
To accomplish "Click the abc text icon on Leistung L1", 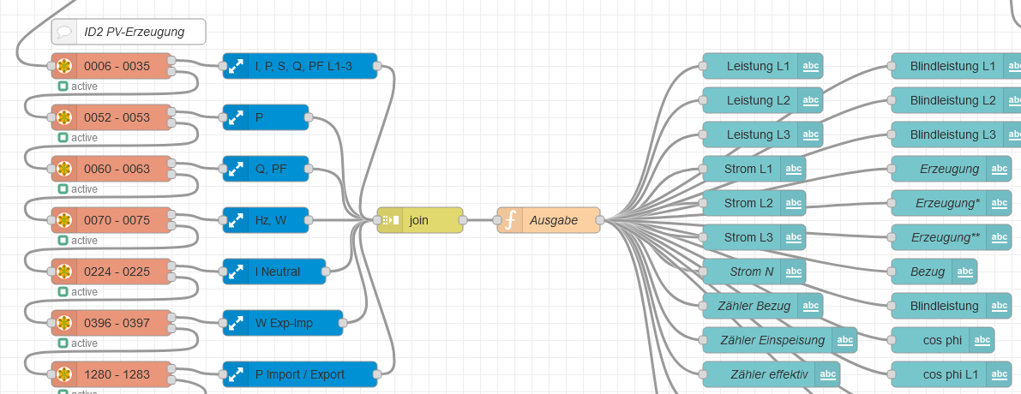I will pos(811,66).
